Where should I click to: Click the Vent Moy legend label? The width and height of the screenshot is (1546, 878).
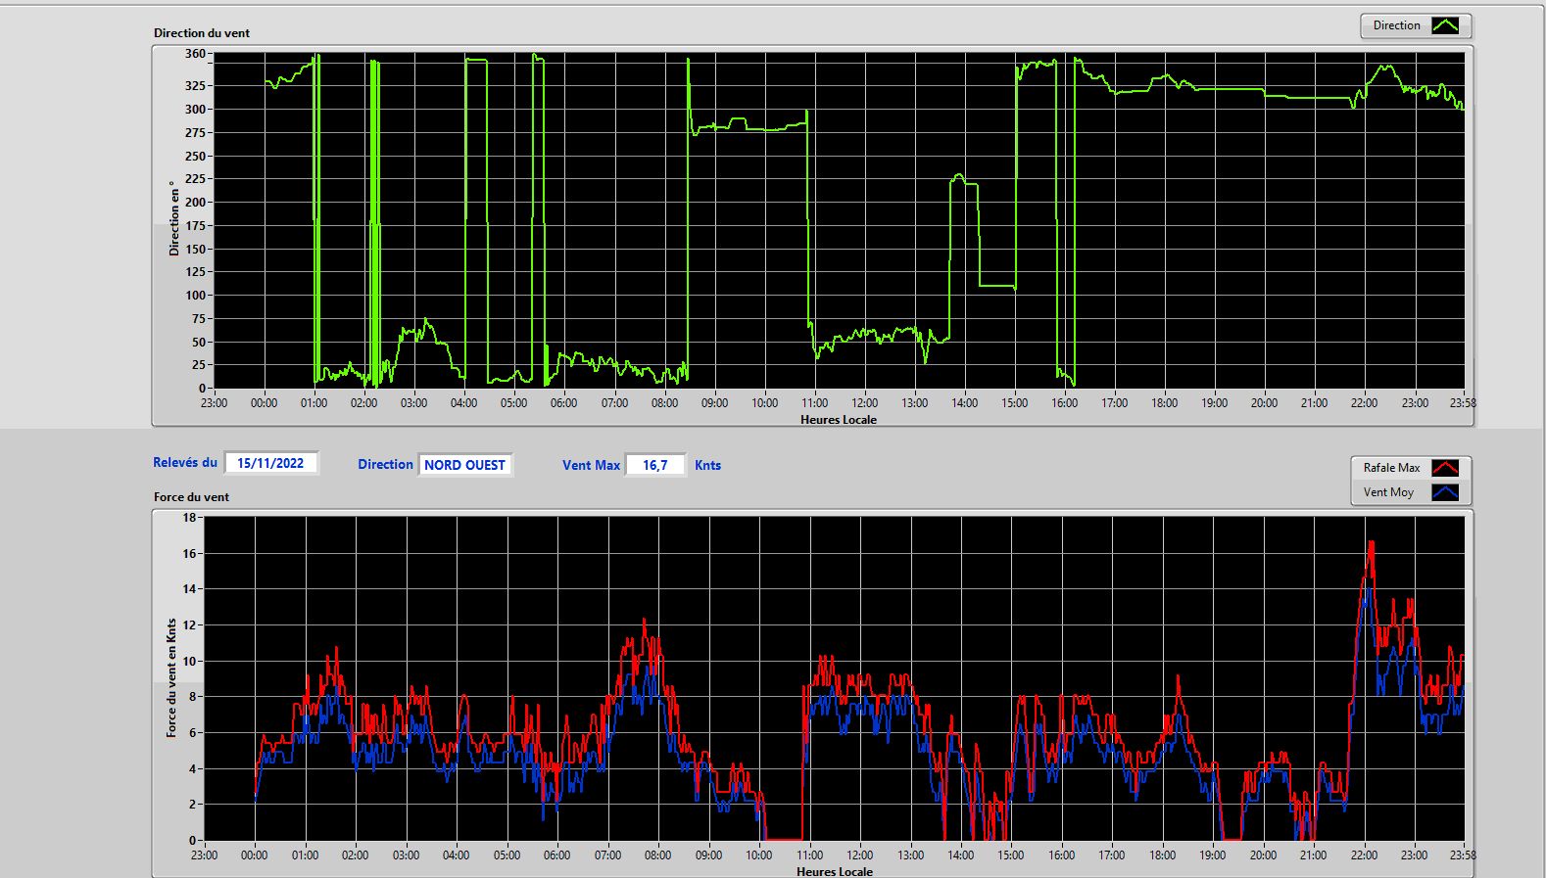pos(1388,492)
